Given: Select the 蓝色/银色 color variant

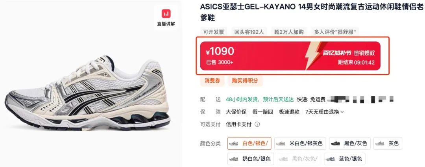Looking at the screenshot, I should pos(344,159).
